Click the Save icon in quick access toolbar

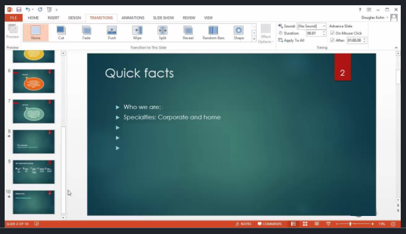(x=19, y=10)
